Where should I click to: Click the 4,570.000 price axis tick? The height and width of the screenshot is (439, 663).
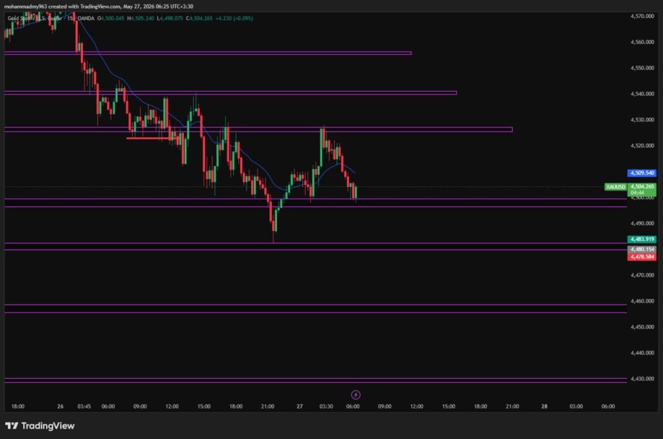click(x=642, y=16)
